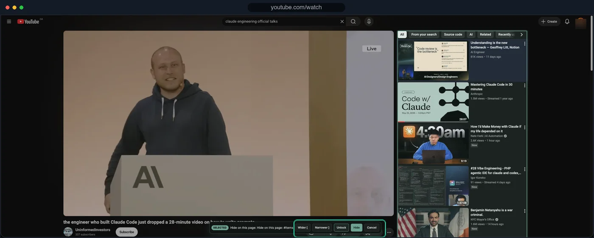Image resolution: width=594 pixels, height=238 pixels.
Task: Clear the search box text
Action: tap(342, 22)
